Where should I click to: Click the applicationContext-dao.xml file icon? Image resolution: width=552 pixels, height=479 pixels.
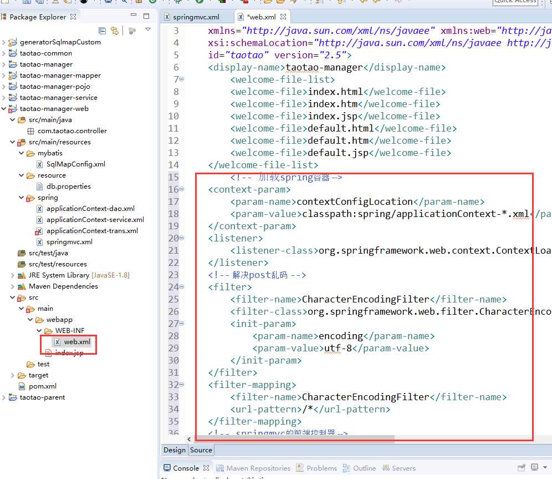tap(40, 209)
